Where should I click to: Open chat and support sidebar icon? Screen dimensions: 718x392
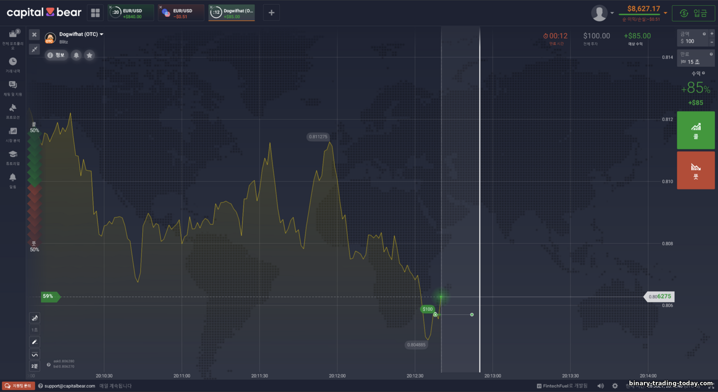tap(13, 85)
